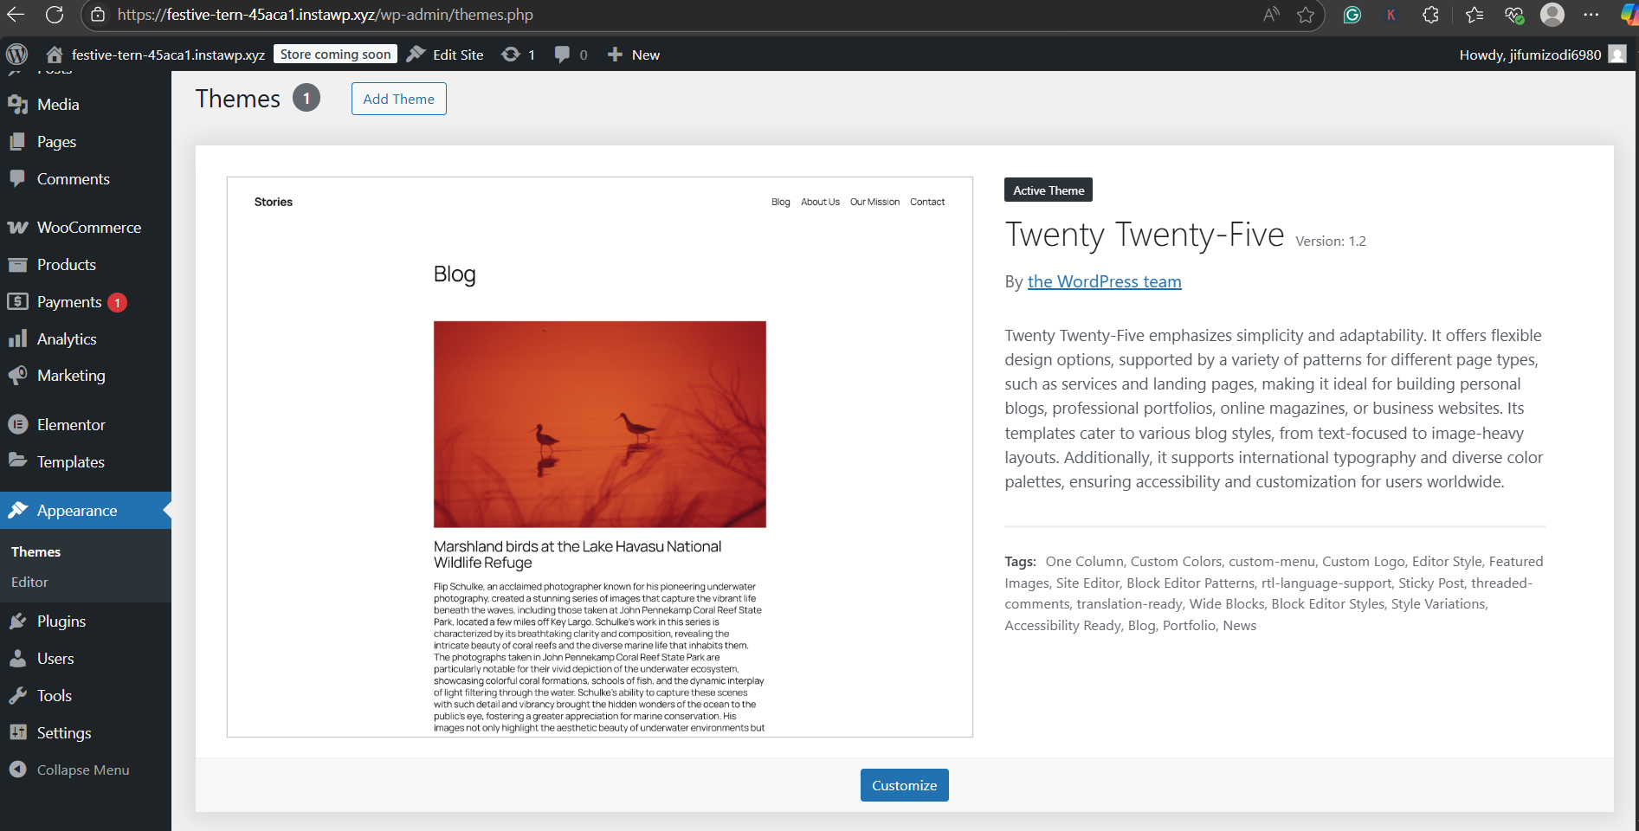1639x831 pixels.
Task: Click the Payments notification badge 1
Action: [x=118, y=302]
